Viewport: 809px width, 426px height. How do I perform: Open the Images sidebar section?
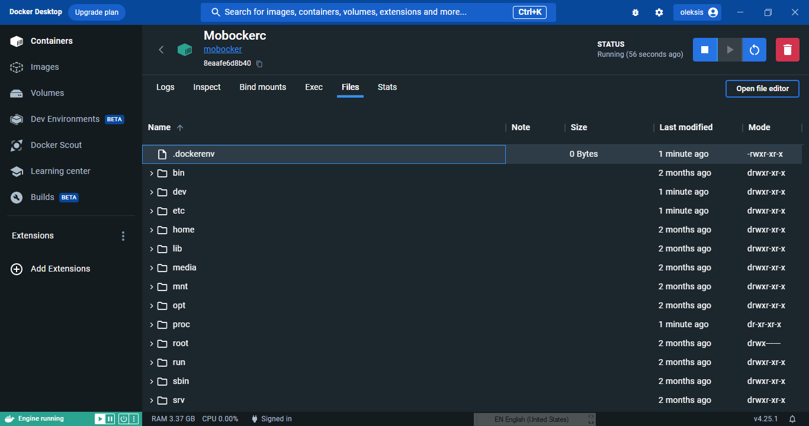[x=71, y=67]
